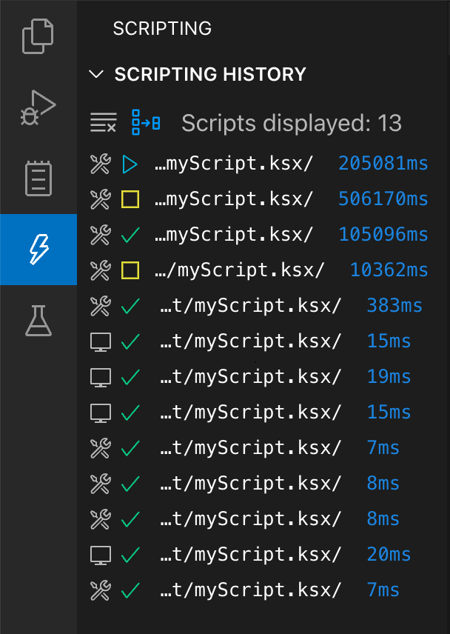This screenshot has width=450, height=634.
Task: Click yellow square of 10362ms script
Action: coord(130,270)
